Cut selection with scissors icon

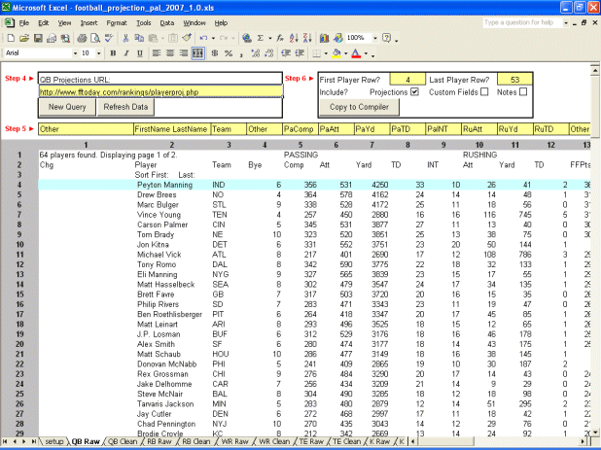point(125,38)
